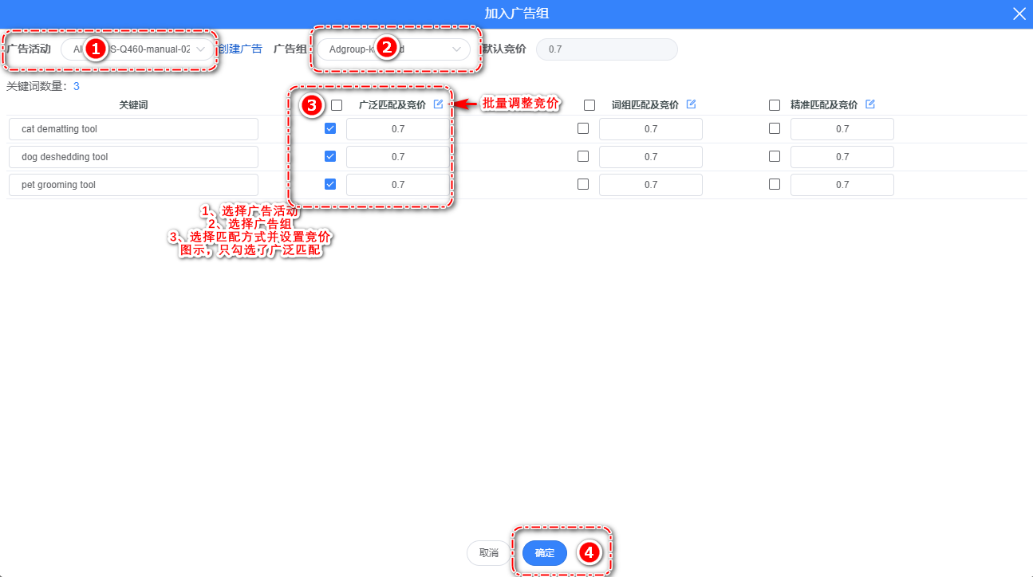Image resolution: width=1033 pixels, height=577 pixels.
Task: Click exact match bid for pet grooming tool
Action: coord(842,185)
